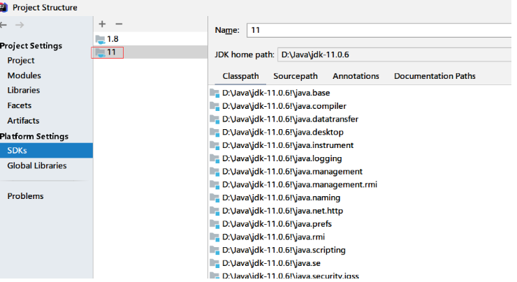
Task: Open the Documentation Paths tab
Action: click(435, 76)
